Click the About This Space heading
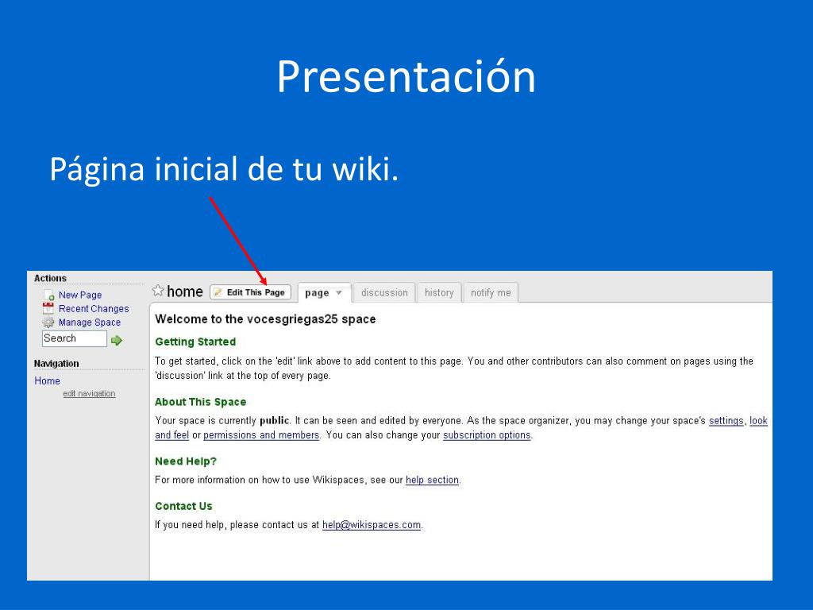Image resolution: width=813 pixels, height=610 pixels. tap(201, 402)
